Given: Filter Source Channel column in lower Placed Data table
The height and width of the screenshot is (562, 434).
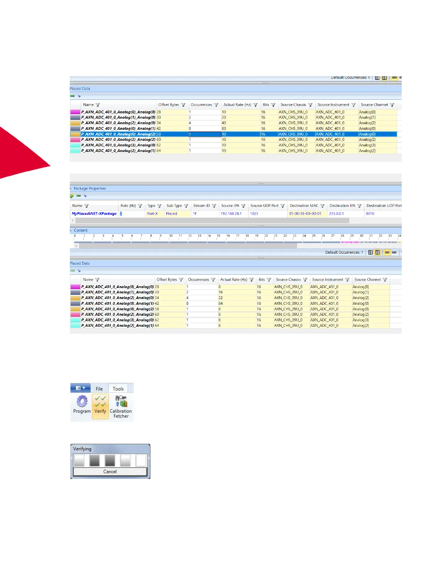Looking at the screenshot, I should click(385, 280).
